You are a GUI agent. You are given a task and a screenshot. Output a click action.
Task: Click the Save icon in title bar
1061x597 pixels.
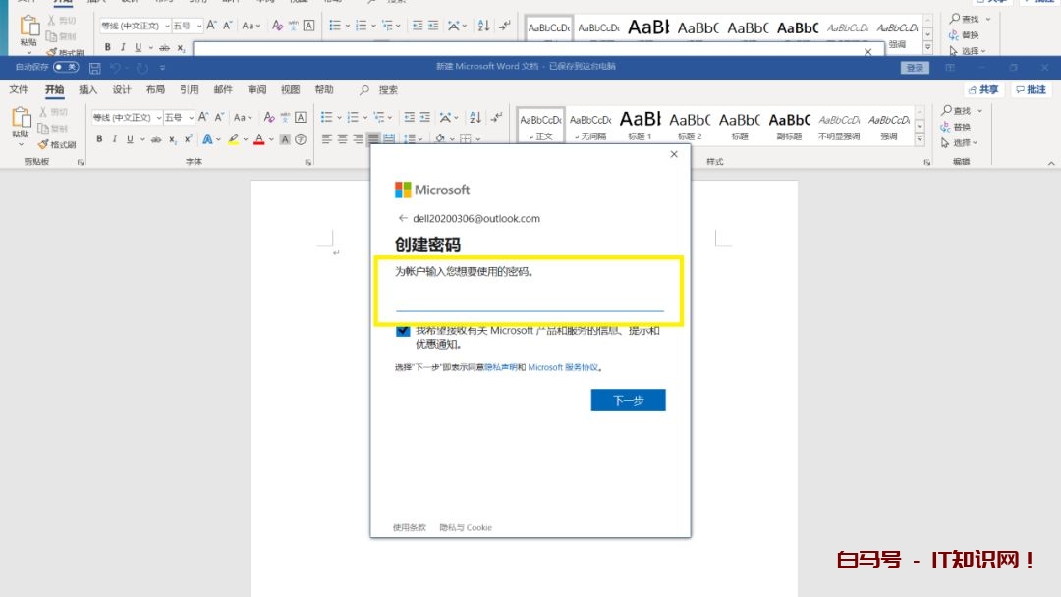pos(95,68)
